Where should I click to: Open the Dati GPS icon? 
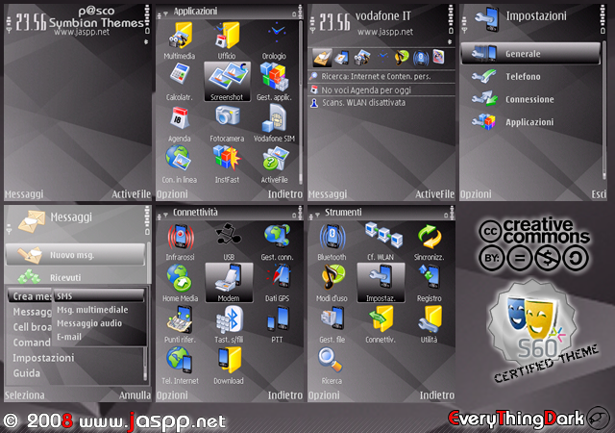click(x=278, y=277)
